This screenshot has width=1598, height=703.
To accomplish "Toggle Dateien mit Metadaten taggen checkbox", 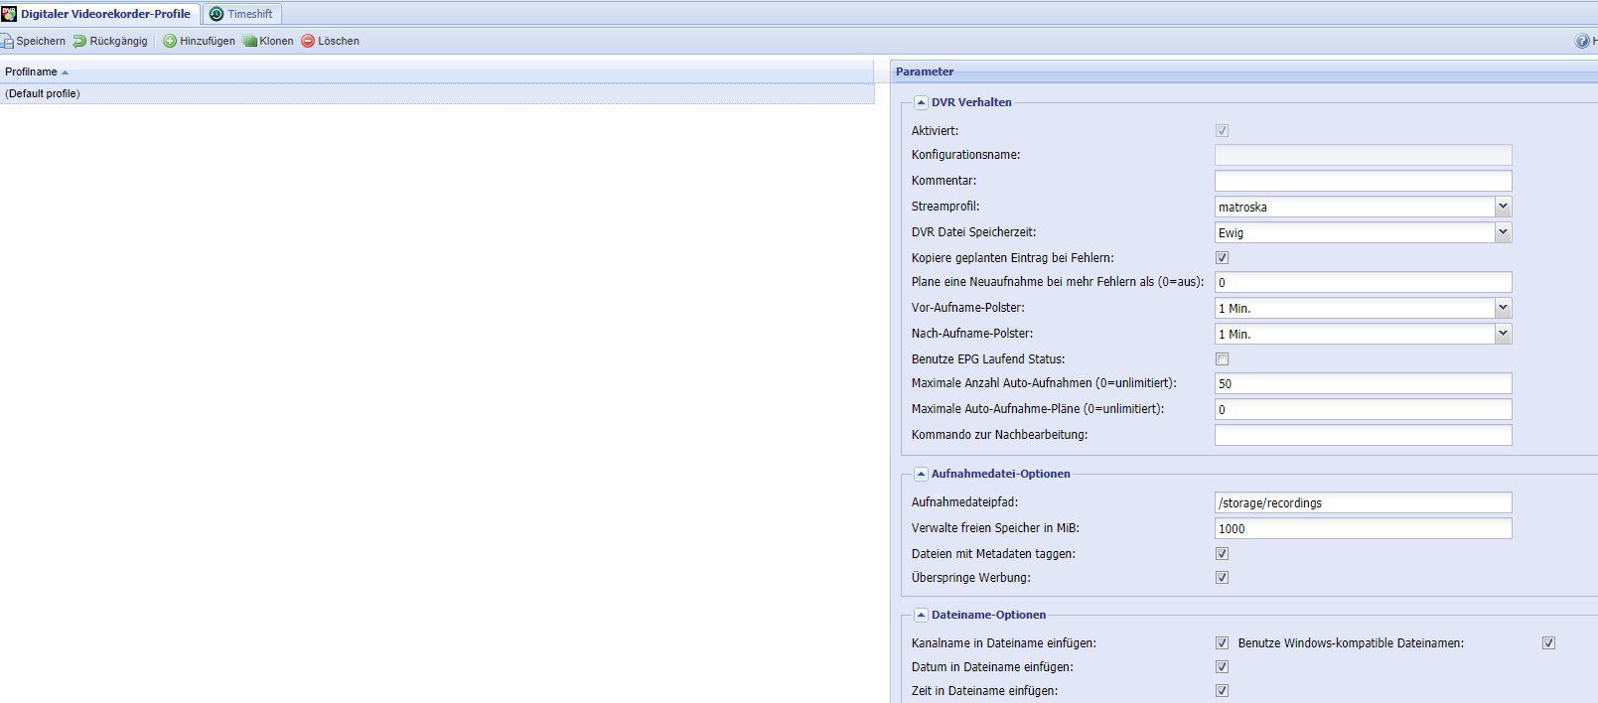I will point(1222,553).
